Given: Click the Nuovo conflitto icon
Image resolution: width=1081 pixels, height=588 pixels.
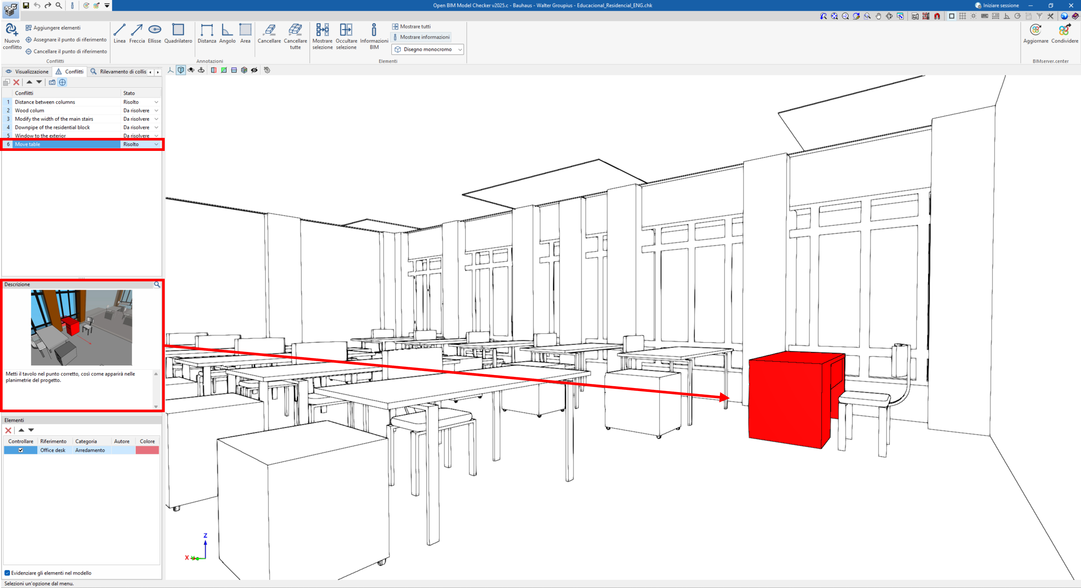Looking at the screenshot, I should coord(12,30).
